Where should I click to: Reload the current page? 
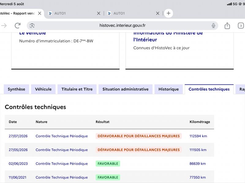tap(18, 26)
